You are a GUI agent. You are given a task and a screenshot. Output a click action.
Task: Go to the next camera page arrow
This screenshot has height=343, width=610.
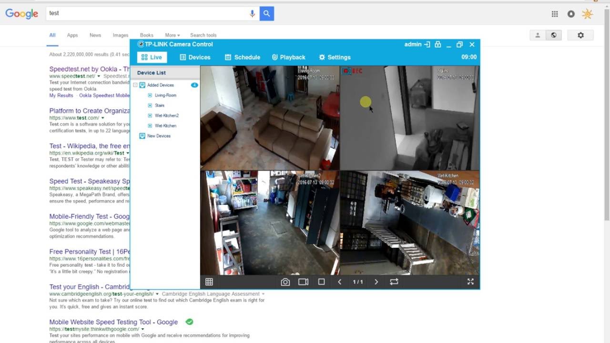pyautogui.click(x=376, y=282)
